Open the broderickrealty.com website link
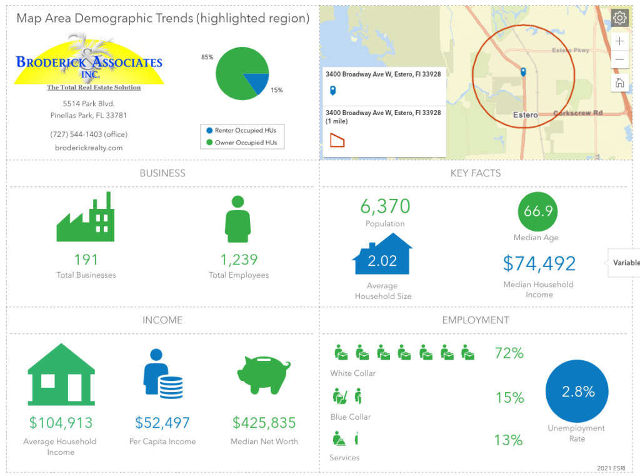The height and width of the screenshot is (476, 640). click(x=89, y=148)
